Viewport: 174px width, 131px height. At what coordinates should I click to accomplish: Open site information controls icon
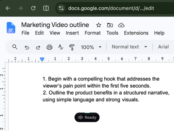point(61,8)
